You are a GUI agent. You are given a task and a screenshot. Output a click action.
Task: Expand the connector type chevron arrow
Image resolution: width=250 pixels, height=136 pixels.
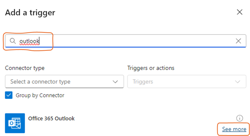[115, 81]
